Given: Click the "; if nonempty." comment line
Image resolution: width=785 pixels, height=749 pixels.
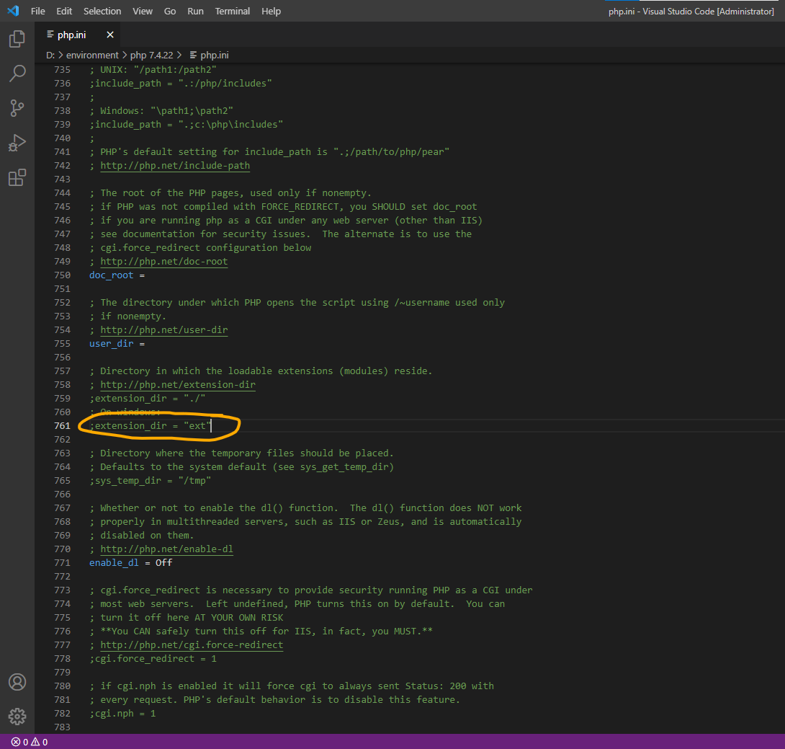Looking at the screenshot, I should coord(127,316).
